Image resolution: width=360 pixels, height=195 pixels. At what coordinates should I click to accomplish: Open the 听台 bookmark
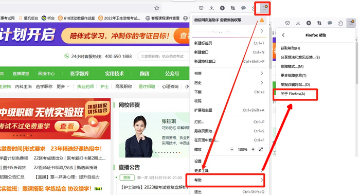point(48,18)
